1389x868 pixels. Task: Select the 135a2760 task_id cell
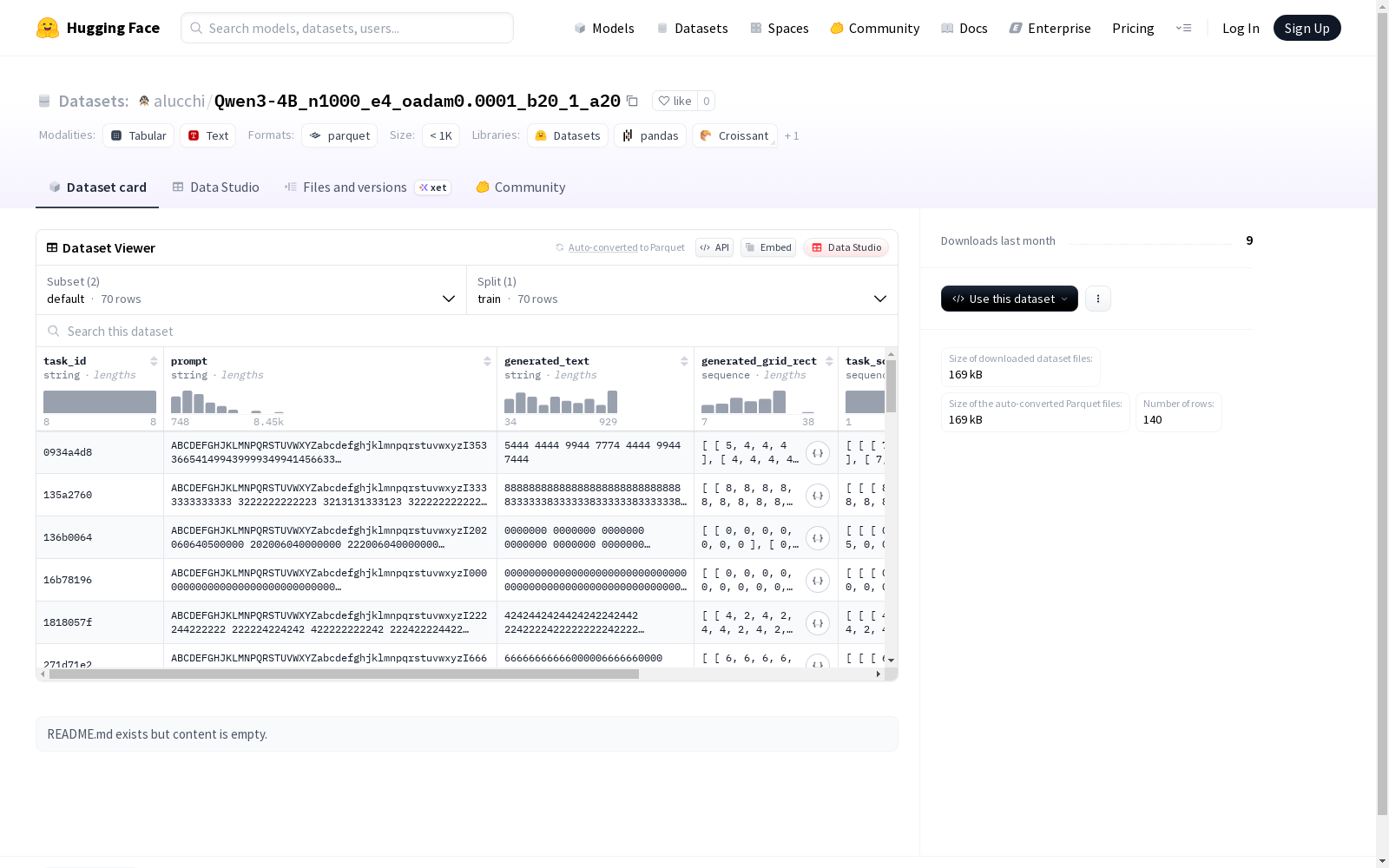point(100,495)
